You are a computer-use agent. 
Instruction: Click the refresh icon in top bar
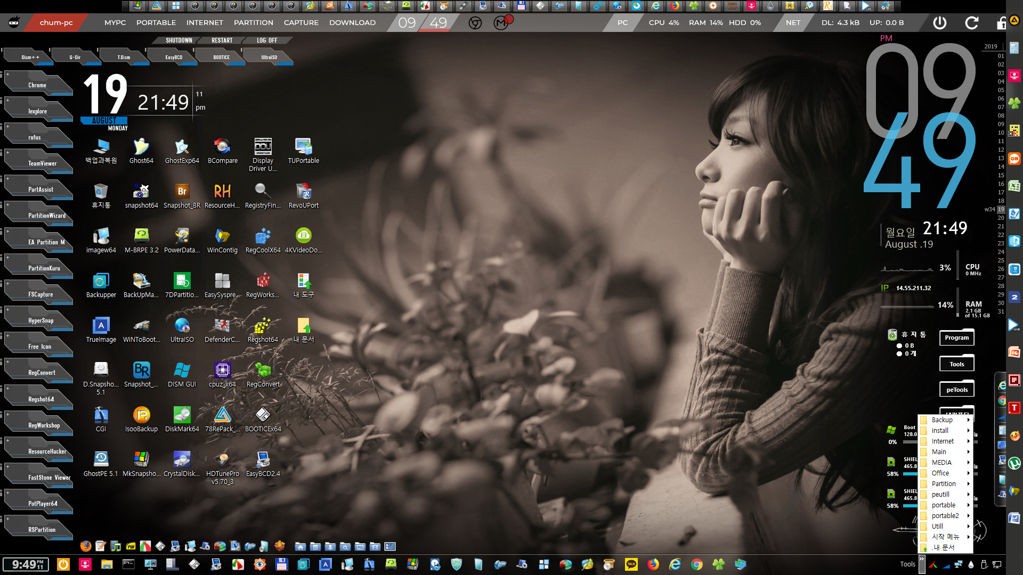click(x=971, y=23)
